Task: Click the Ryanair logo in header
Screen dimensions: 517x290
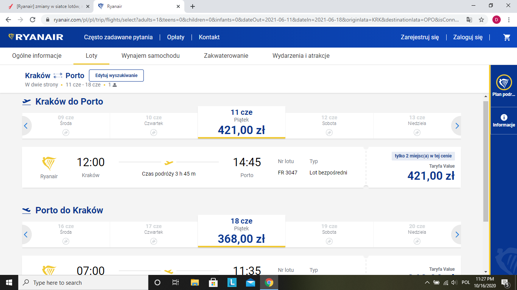Action: pyautogui.click(x=36, y=37)
